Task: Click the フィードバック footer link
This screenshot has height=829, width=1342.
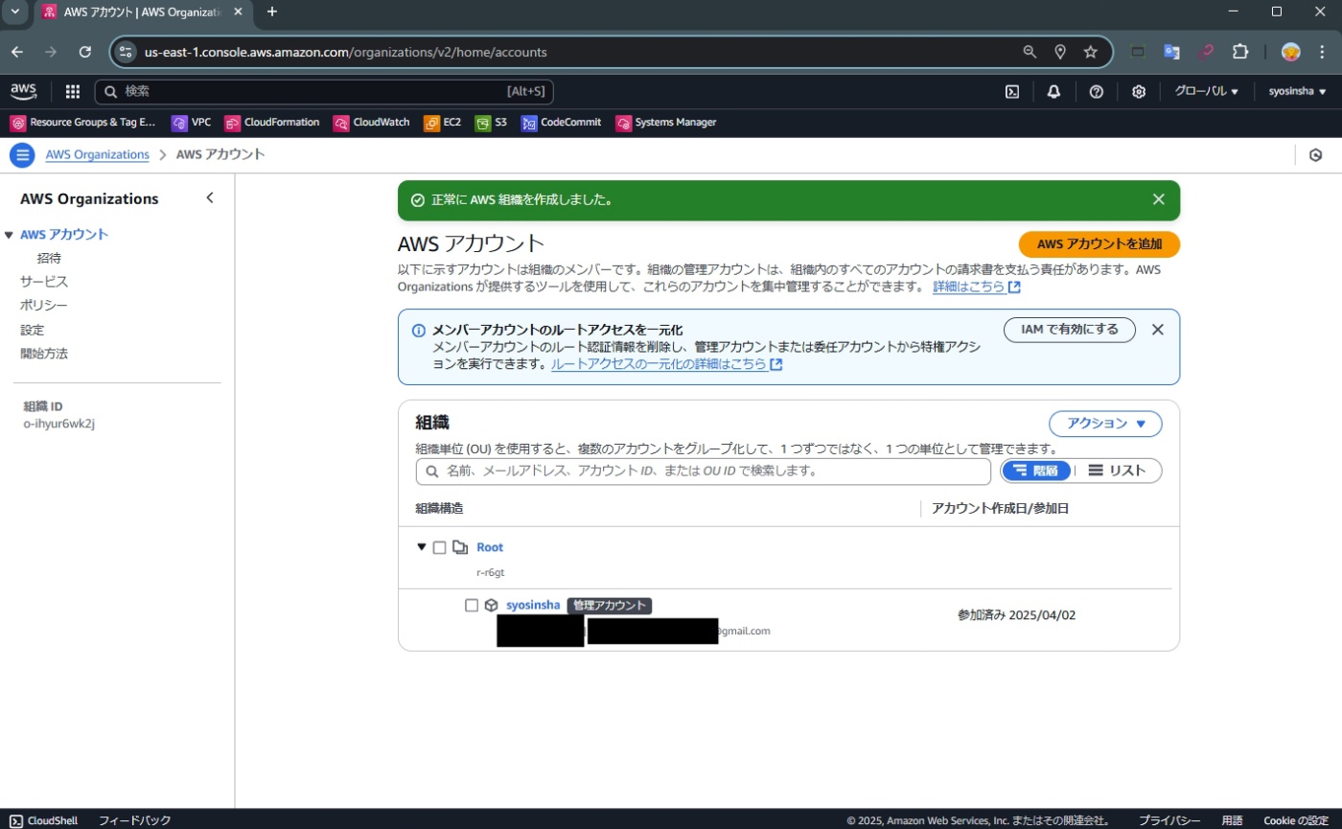Action: point(134,820)
